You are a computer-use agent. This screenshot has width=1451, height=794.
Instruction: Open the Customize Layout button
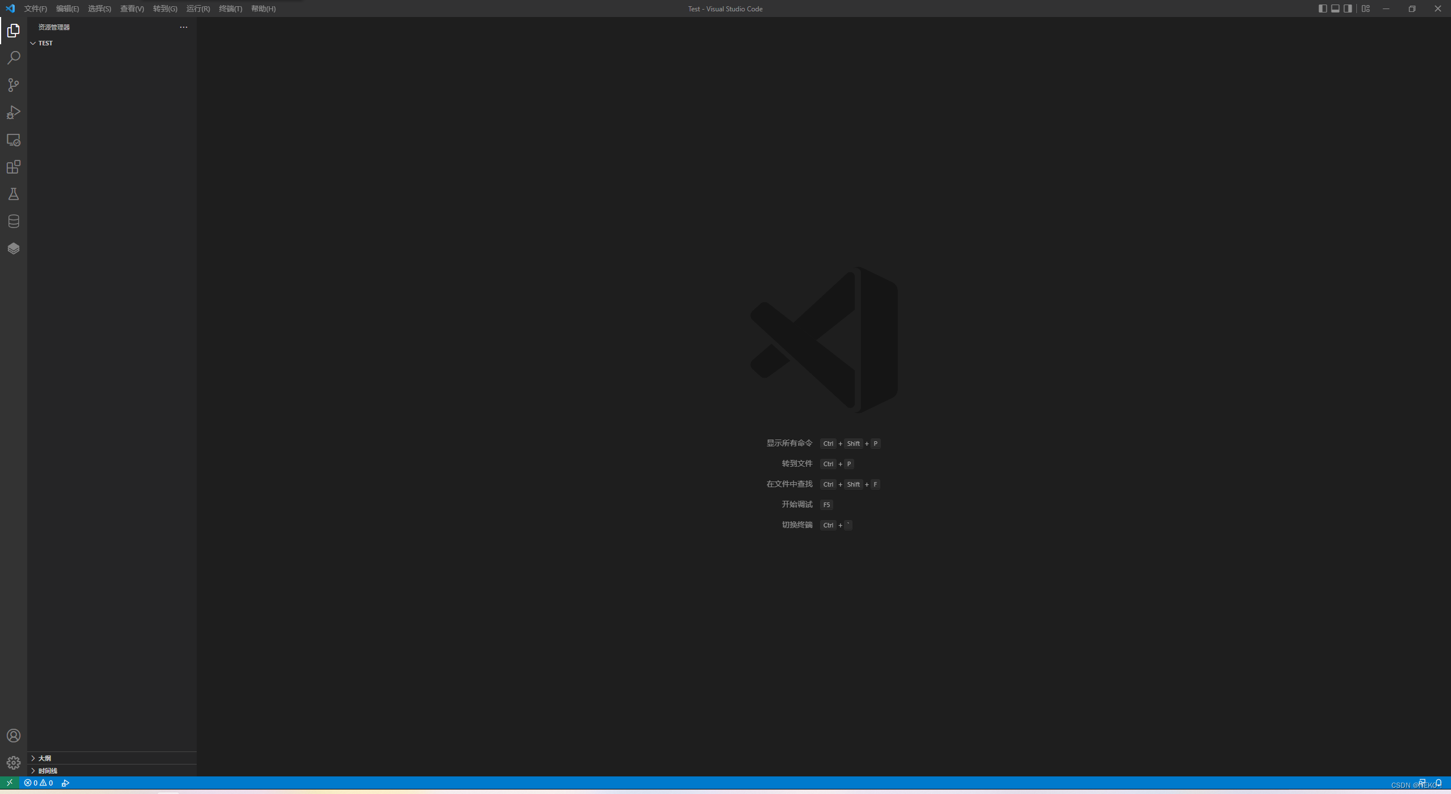(x=1366, y=9)
